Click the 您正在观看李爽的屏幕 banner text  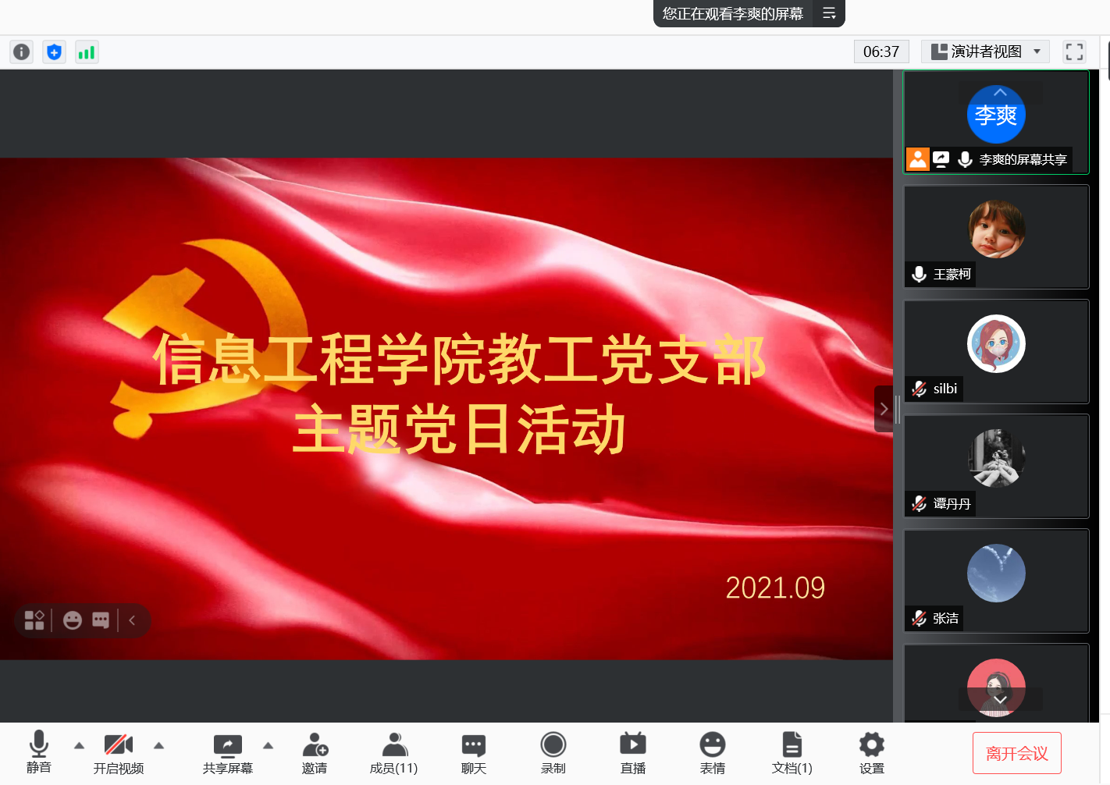(x=733, y=13)
